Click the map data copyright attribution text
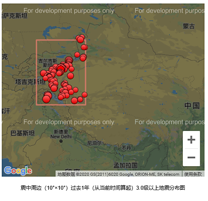This screenshot has width=208, height=201. (x=118, y=174)
